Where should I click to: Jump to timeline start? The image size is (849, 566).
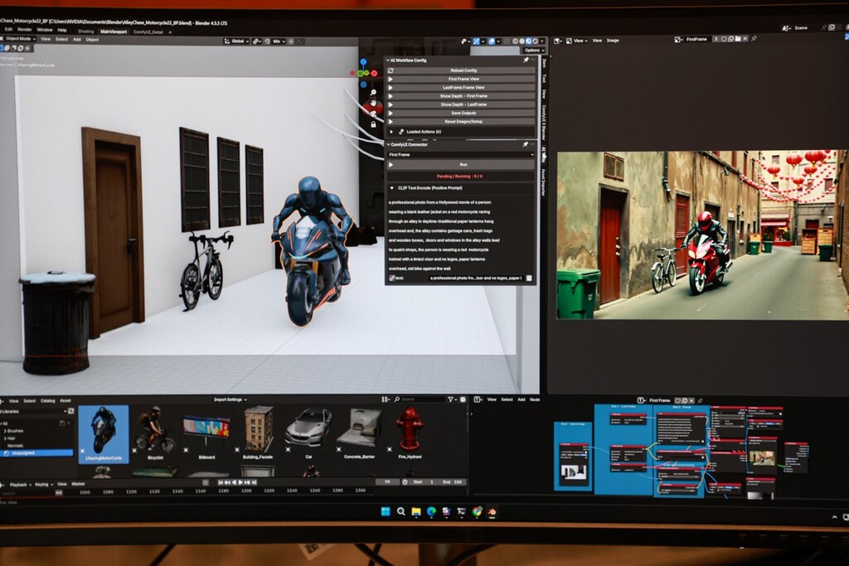221,482
